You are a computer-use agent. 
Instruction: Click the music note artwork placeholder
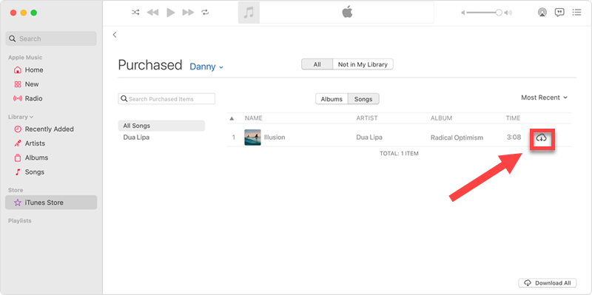249,13
